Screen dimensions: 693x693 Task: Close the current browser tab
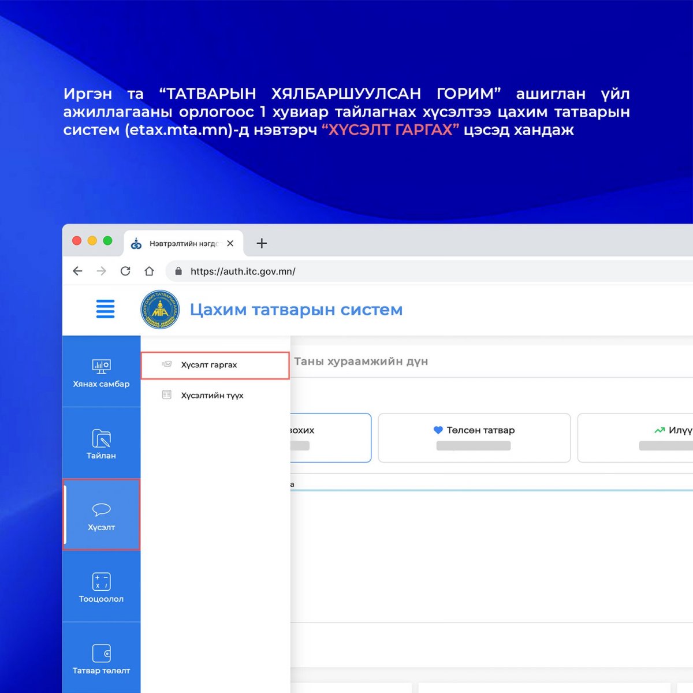coord(230,244)
